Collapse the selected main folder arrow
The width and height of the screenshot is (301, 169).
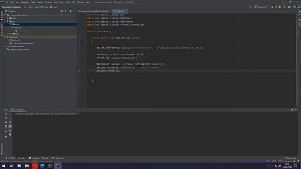pos(10,24)
